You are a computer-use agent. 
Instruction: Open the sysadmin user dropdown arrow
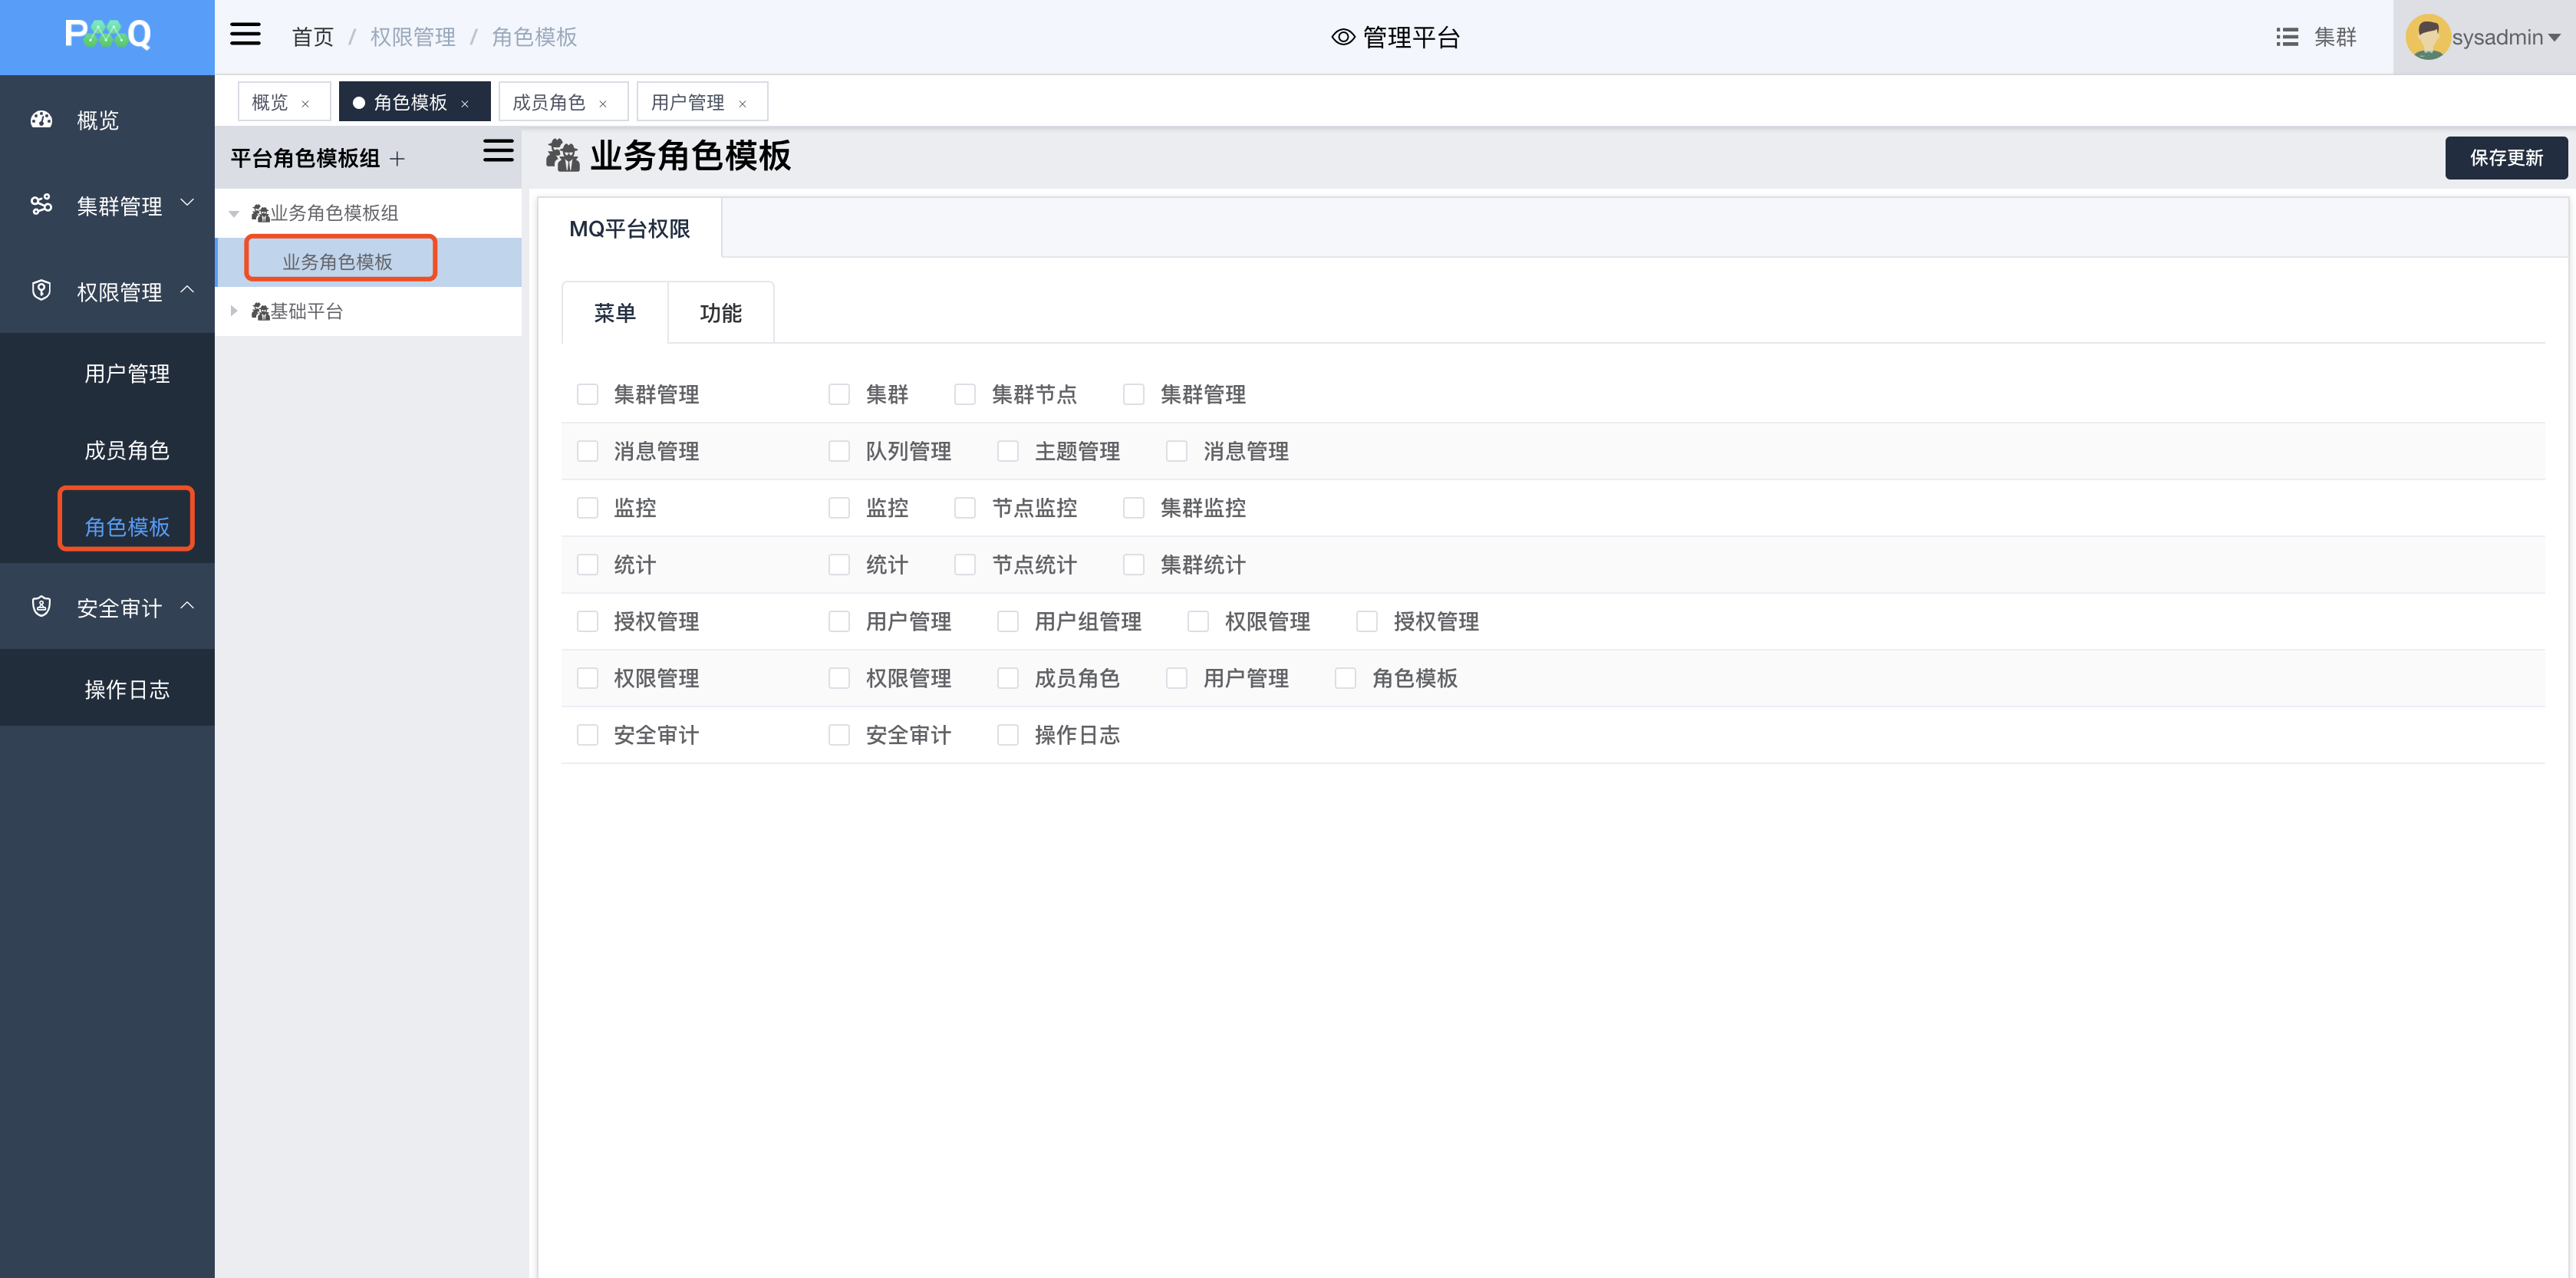2554,38
